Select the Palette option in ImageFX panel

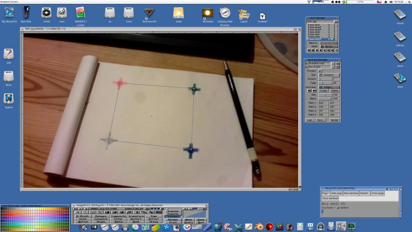[x=173, y=213]
